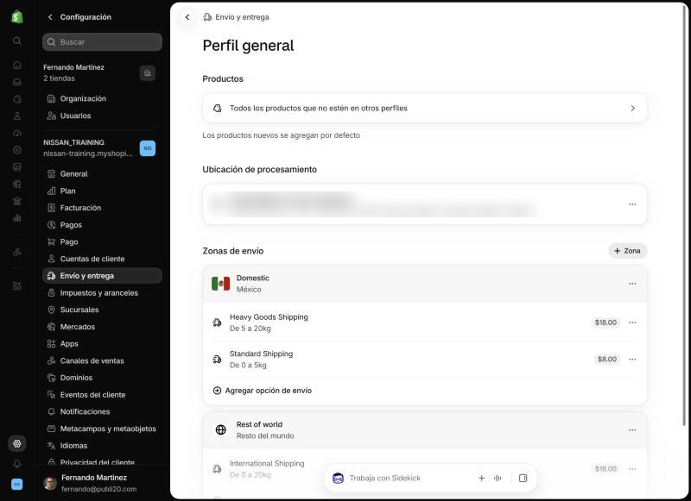Open Pago checkout settings
This screenshot has height=501, width=691.
pos(102,242)
